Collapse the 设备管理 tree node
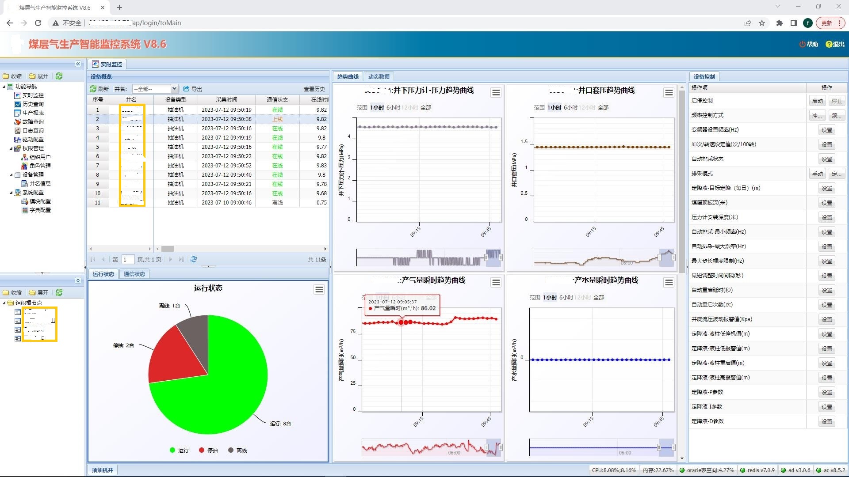 tap(11, 175)
